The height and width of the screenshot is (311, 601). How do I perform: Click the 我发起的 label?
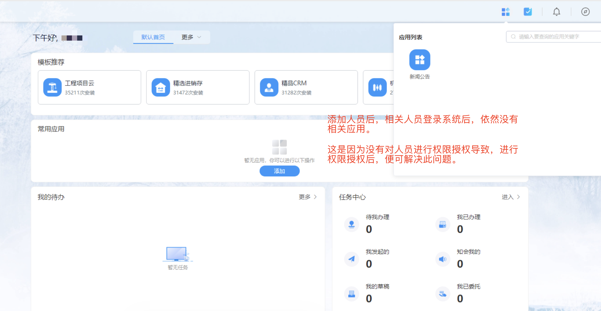377,252
